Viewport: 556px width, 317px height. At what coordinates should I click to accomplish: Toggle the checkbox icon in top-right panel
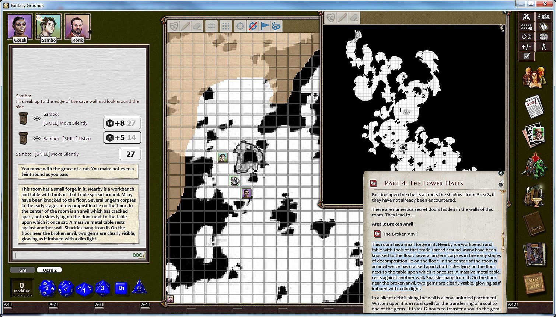coord(526,56)
